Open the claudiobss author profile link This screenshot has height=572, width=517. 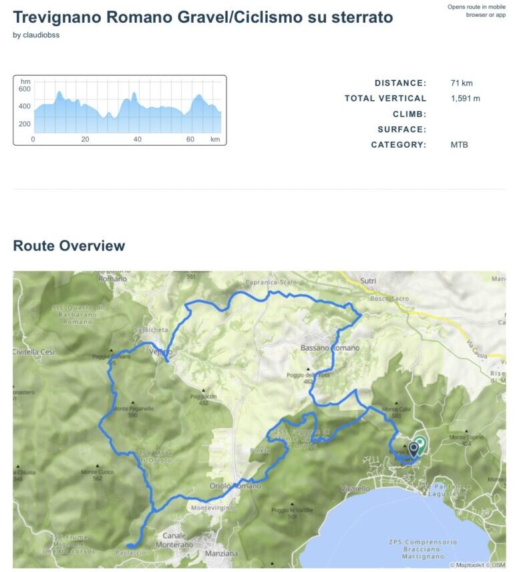[x=36, y=35]
